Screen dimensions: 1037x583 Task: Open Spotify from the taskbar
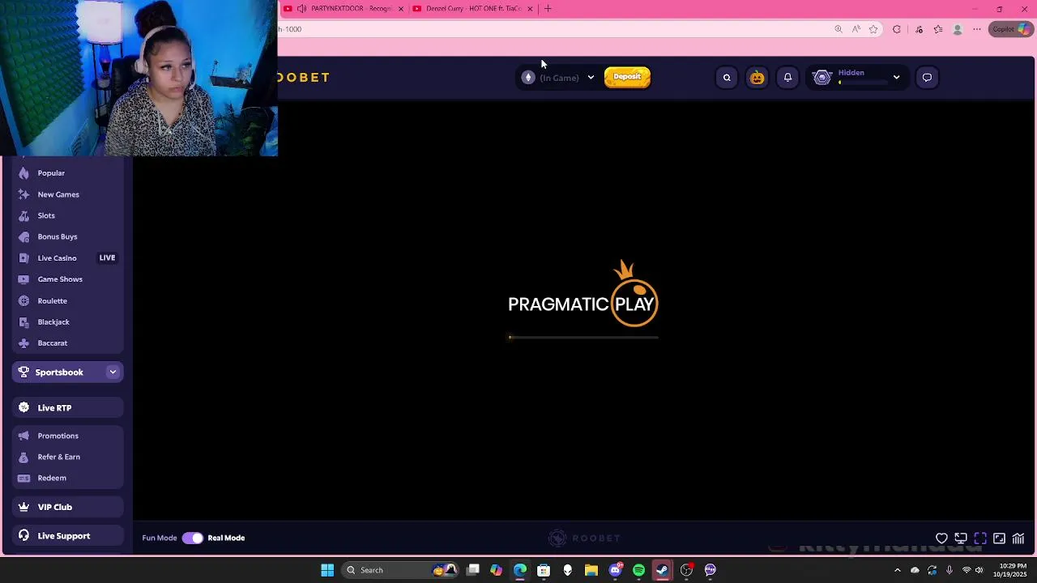point(638,570)
